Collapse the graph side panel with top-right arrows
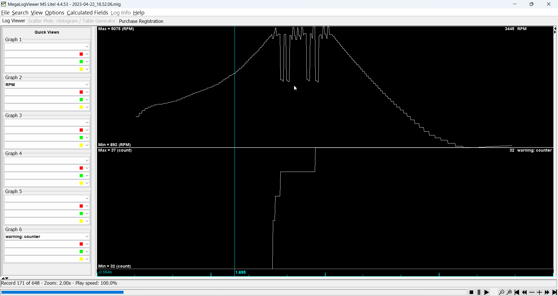Image resolution: width=558 pixels, height=296 pixels. coord(555,30)
